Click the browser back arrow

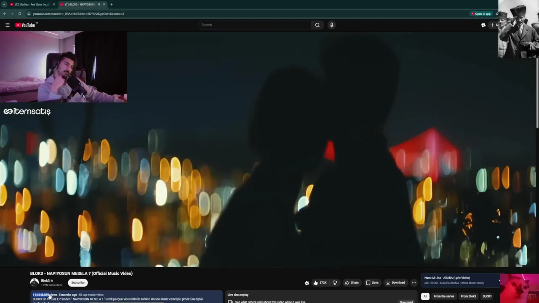tap(5, 13)
